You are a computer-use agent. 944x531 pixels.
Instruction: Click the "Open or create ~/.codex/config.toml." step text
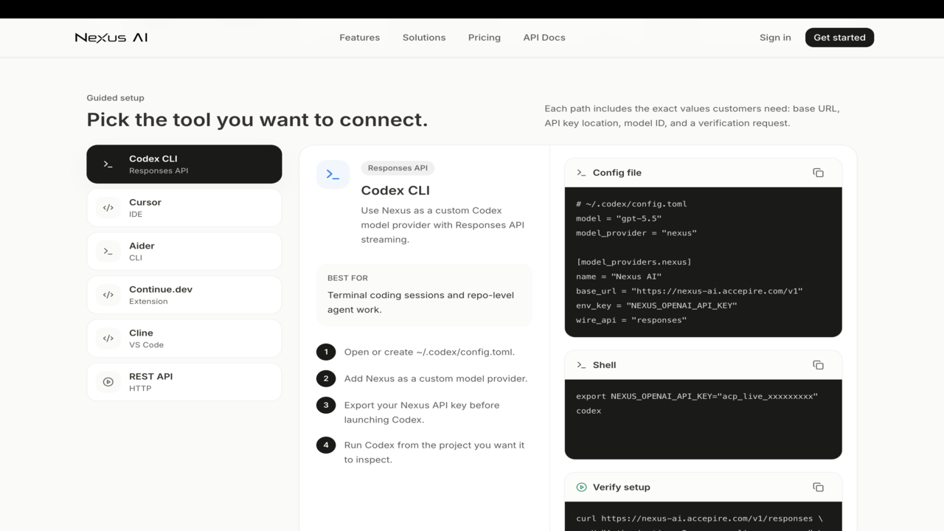click(x=429, y=352)
